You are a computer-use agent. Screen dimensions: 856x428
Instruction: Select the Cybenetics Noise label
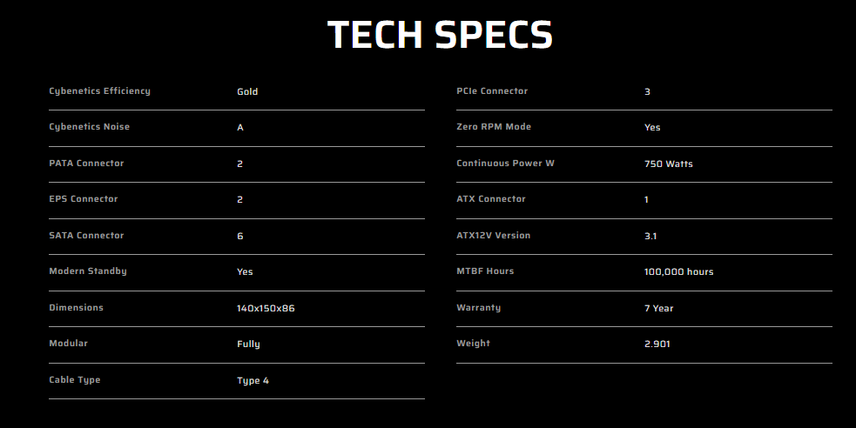click(x=89, y=127)
